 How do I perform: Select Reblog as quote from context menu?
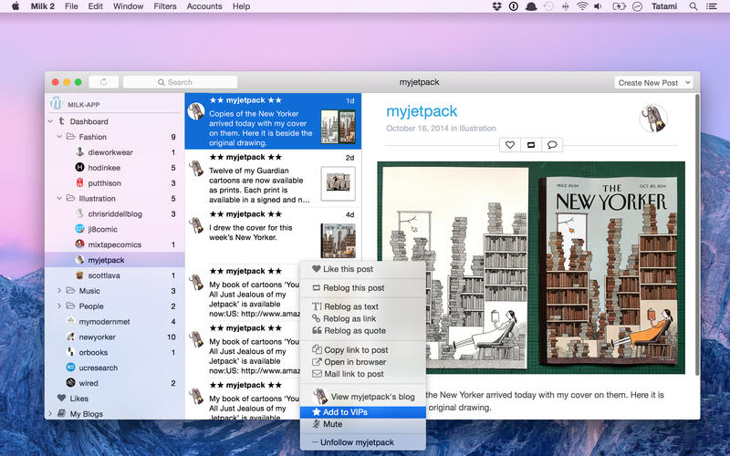click(354, 331)
